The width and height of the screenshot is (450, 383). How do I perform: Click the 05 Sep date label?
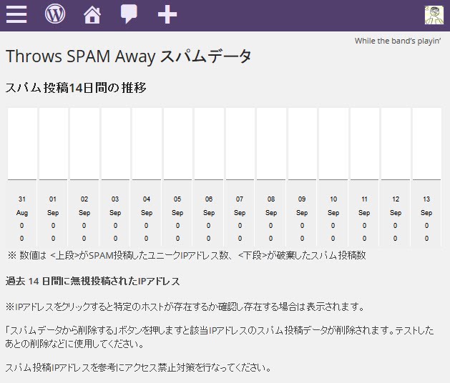coord(177,206)
